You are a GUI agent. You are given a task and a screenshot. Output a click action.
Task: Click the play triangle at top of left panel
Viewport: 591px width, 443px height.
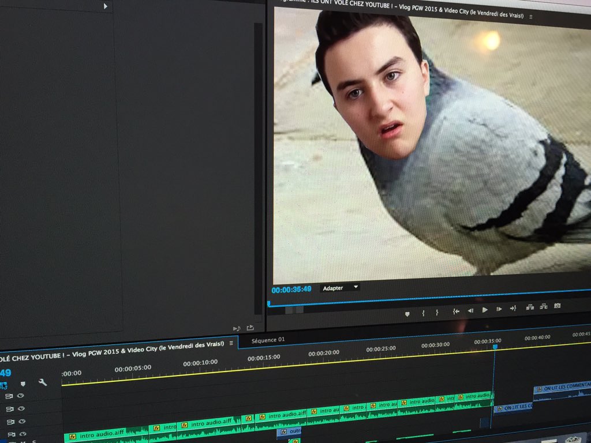pos(106,6)
